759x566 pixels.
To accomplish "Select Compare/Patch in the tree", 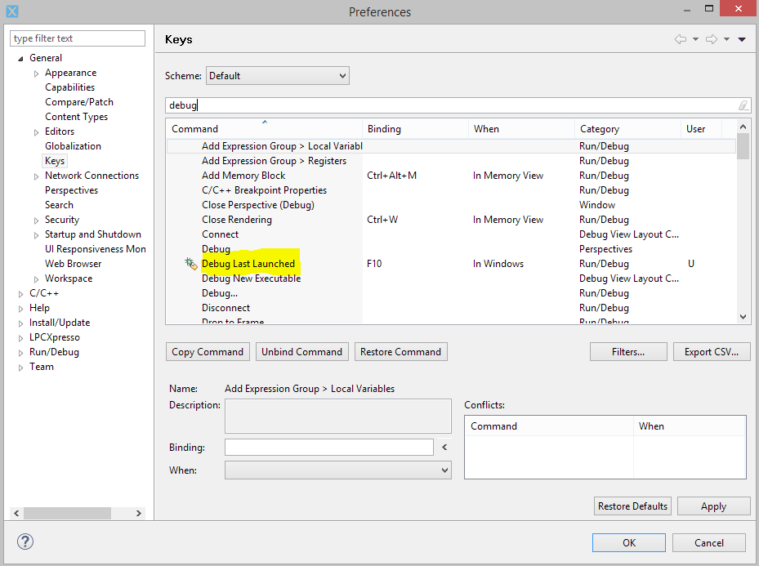I will (x=79, y=102).
